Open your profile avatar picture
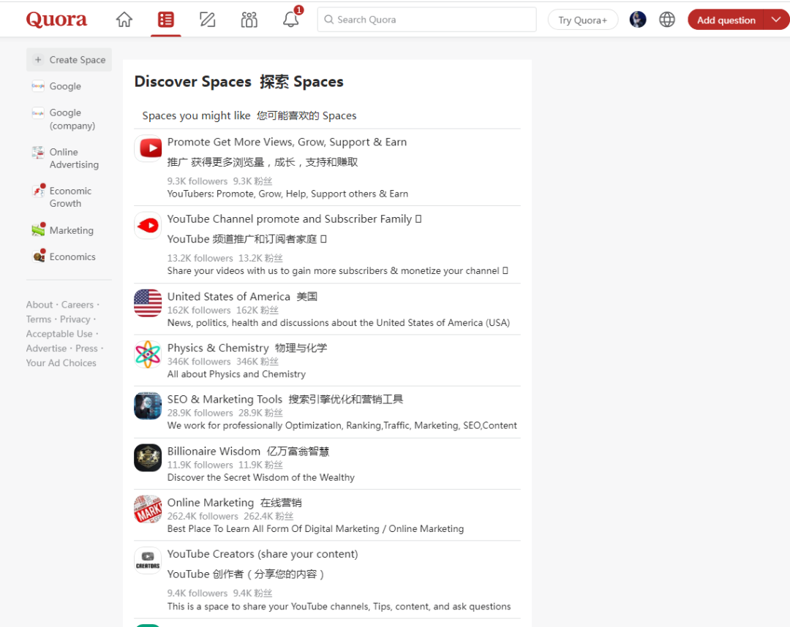Viewport: 790px width, 627px height. coord(637,20)
